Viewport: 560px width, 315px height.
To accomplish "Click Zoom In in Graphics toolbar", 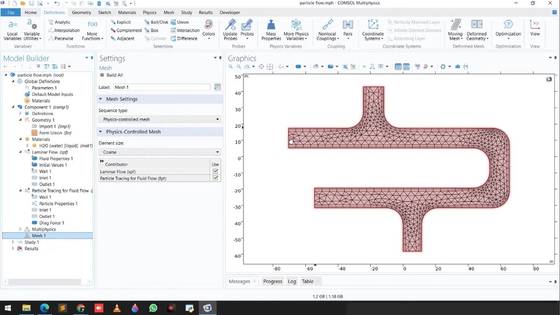I will point(231,67).
